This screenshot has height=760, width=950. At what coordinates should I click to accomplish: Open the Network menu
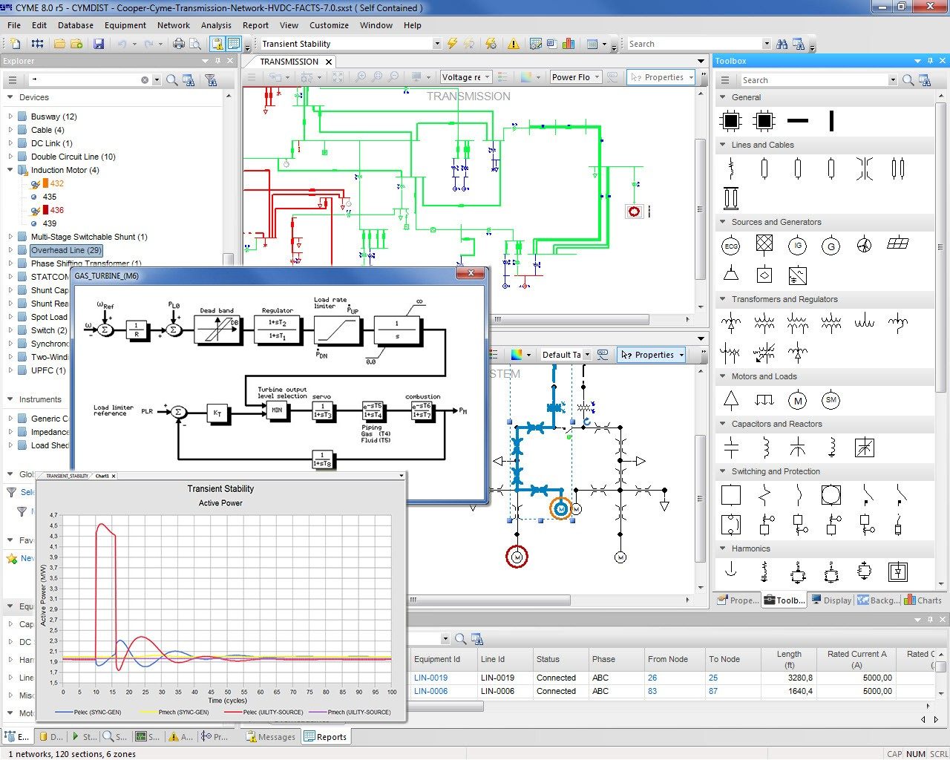(x=174, y=25)
